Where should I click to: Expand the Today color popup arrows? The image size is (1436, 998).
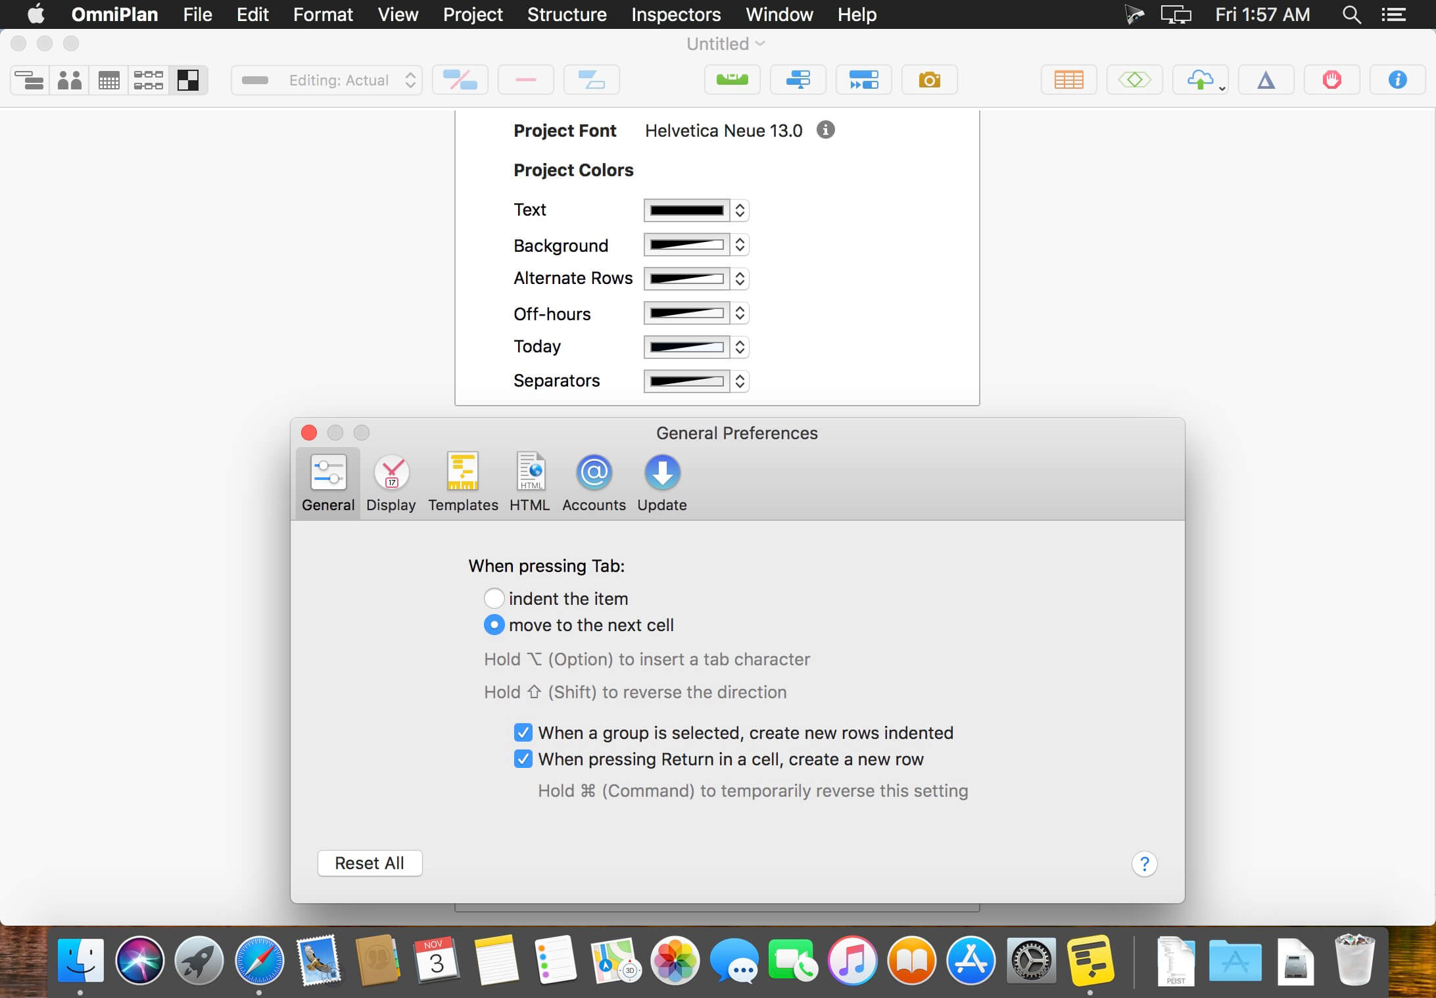tap(740, 347)
